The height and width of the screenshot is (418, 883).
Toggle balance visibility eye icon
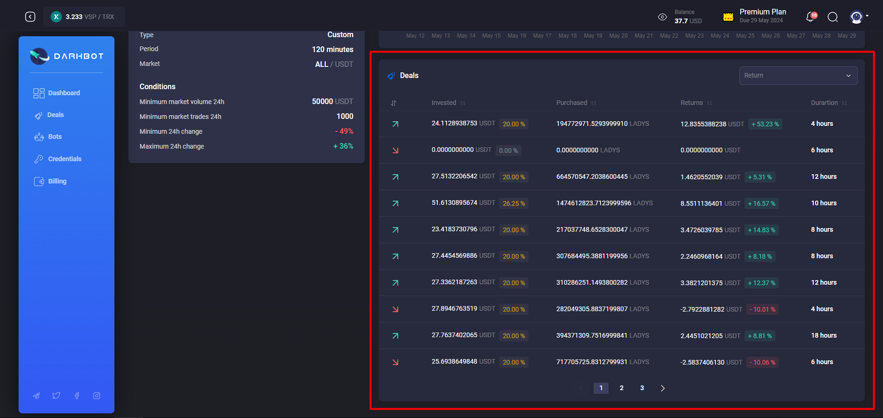coord(662,17)
